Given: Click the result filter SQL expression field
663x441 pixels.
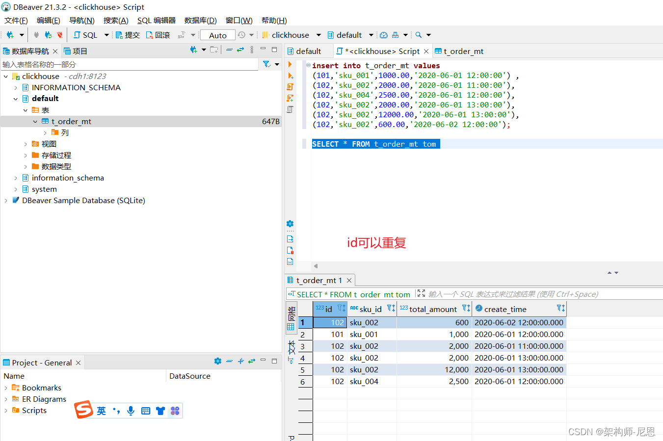Looking at the screenshot, I should 513,294.
